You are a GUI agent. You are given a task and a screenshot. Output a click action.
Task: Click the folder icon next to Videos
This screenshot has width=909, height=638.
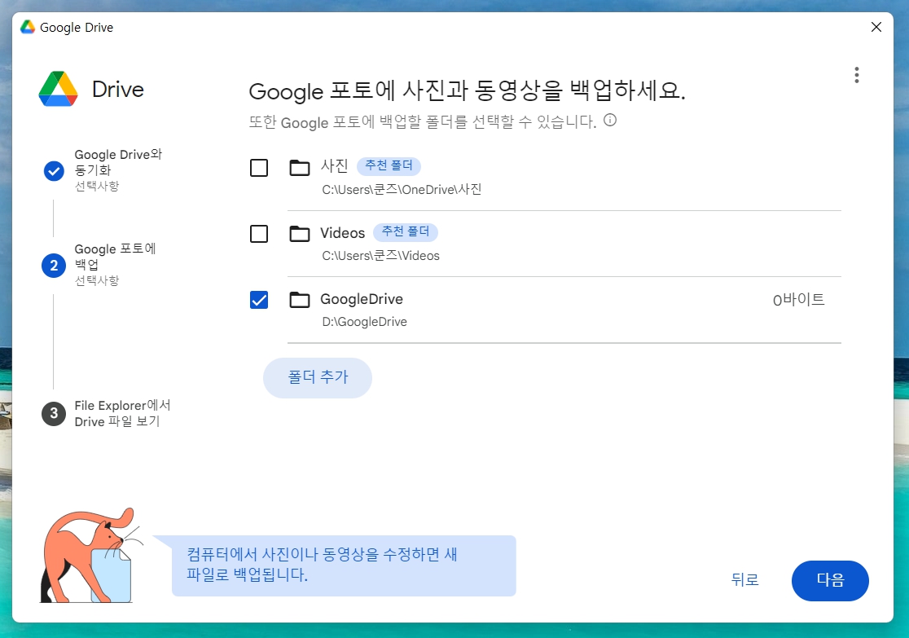pos(299,234)
